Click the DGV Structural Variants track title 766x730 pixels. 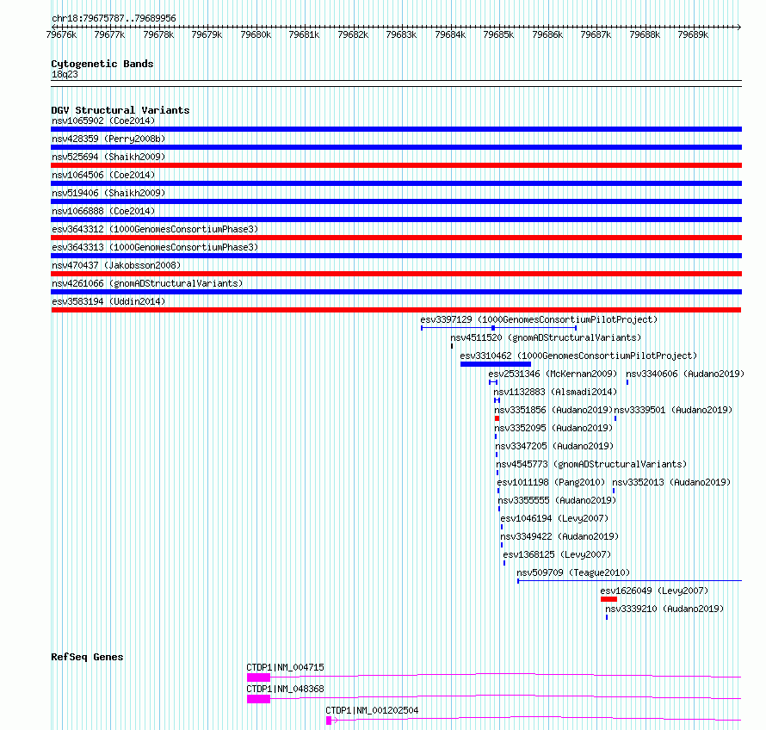[x=120, y=110]
